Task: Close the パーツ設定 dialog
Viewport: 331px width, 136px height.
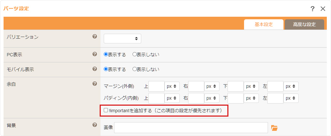Action: pos(323,9)
